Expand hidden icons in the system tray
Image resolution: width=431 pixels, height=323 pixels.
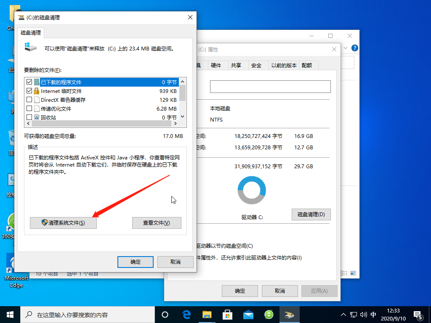(344, 314)
